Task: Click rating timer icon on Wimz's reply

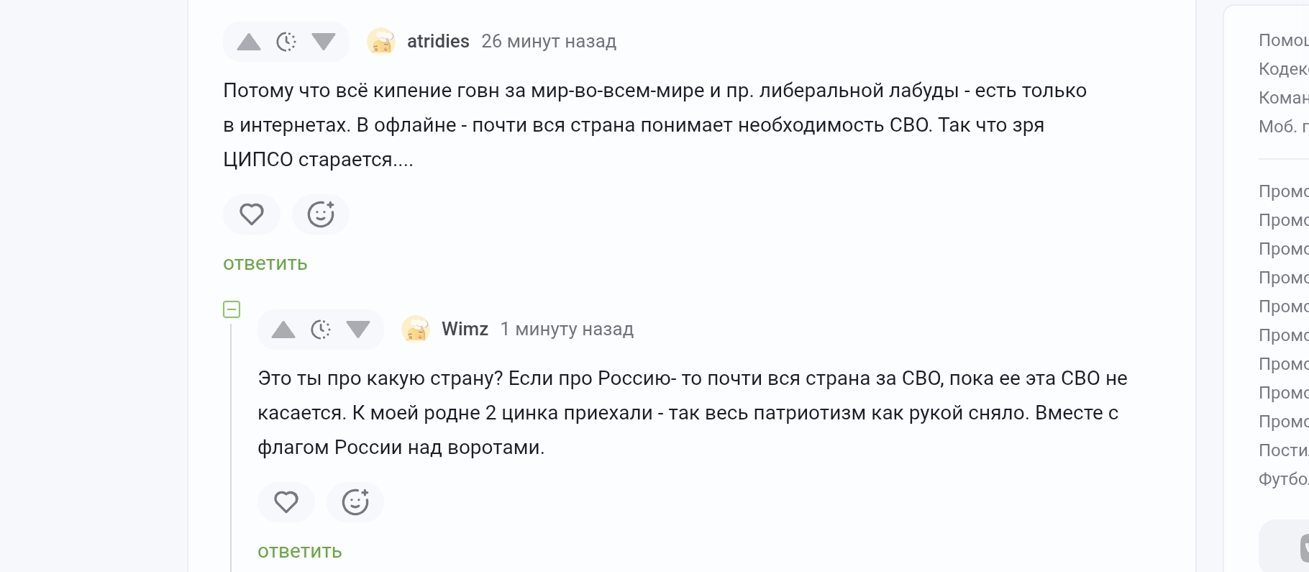Action: tap(321, 330)
